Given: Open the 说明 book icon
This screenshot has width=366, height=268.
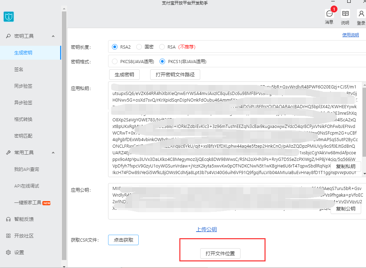Looking at the screenshot, I should point(345,14).
